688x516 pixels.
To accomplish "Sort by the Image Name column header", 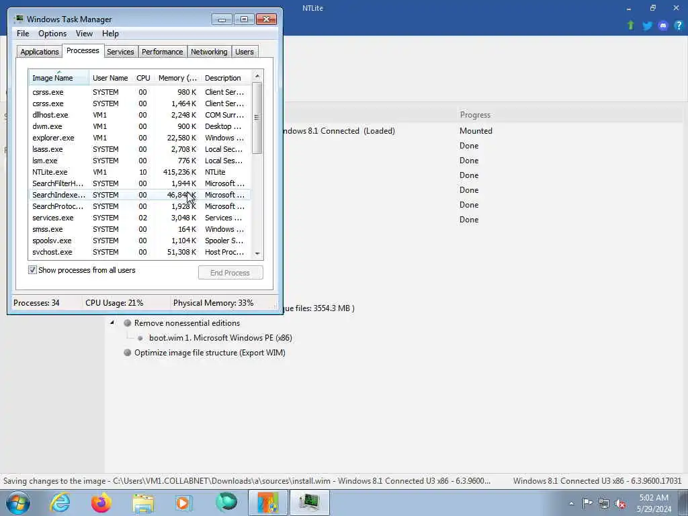I will pyautogui.click(x=59, y=78).
